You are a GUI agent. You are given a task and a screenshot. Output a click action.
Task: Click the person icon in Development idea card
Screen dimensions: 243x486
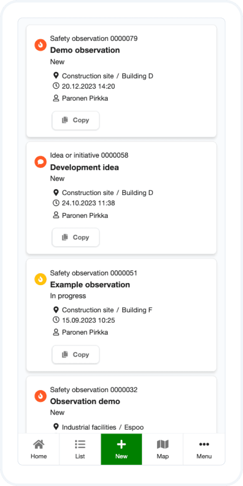click(56, 215)
